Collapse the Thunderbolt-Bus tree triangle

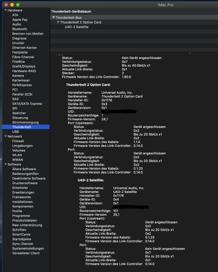tap(53, 18)
